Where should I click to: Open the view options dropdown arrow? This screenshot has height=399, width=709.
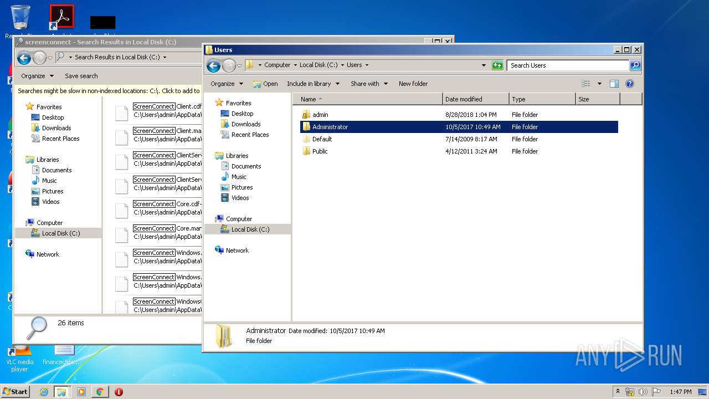coord(599,84)
